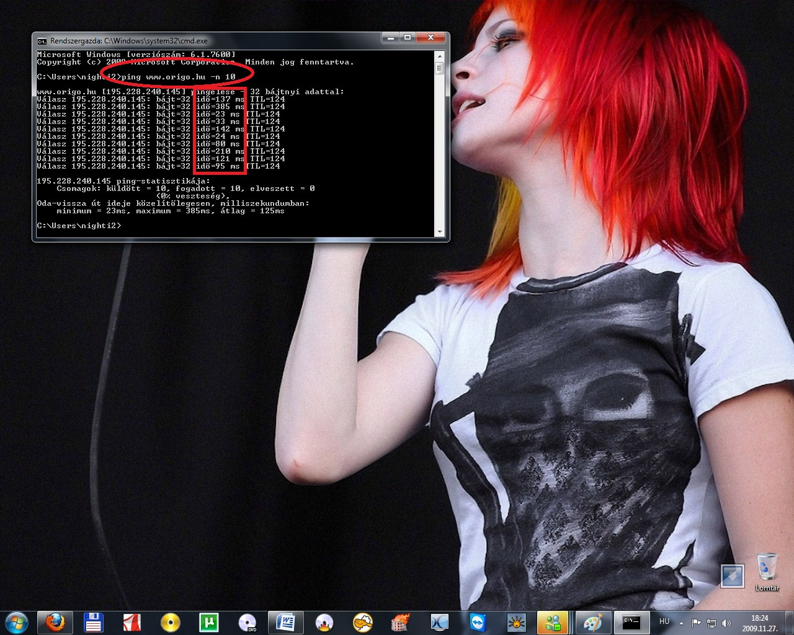Click the cmd vertical scrollbar thumb
The width and height of the screenshot is (794, 635).
[x=440, y=68]
